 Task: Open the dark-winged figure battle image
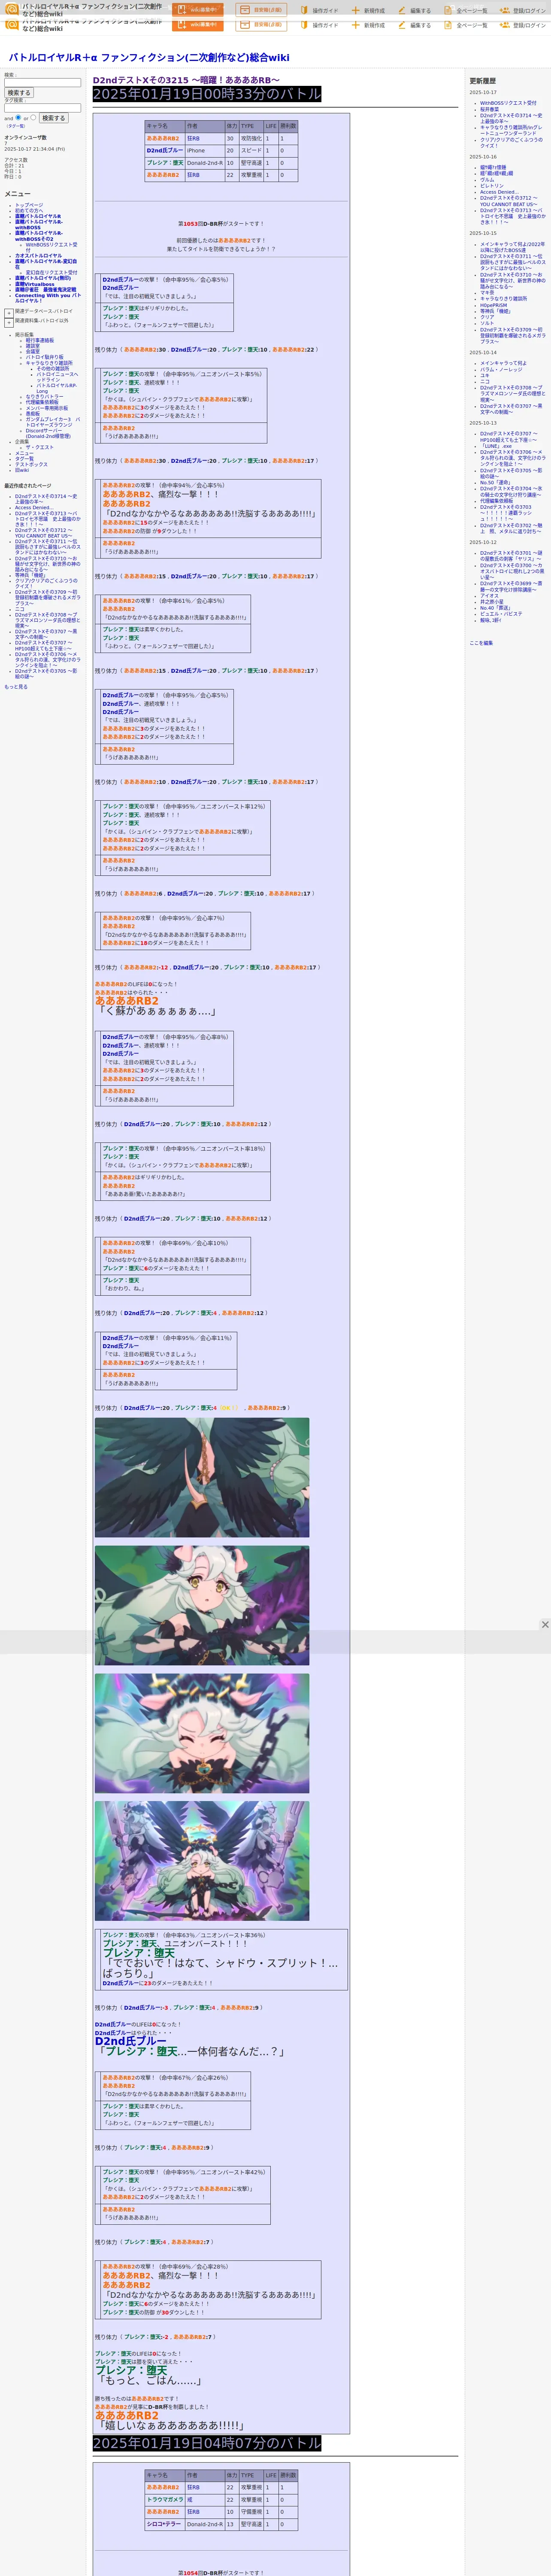point(202,1477)
